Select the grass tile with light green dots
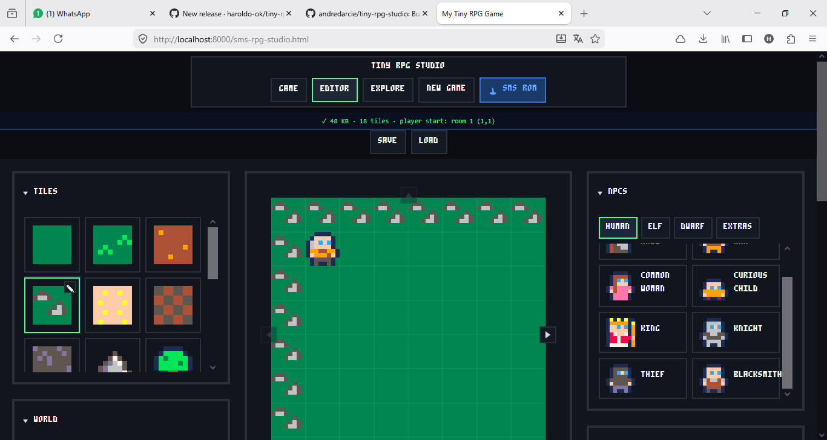827x440 pixels. (x=113, y=245)
